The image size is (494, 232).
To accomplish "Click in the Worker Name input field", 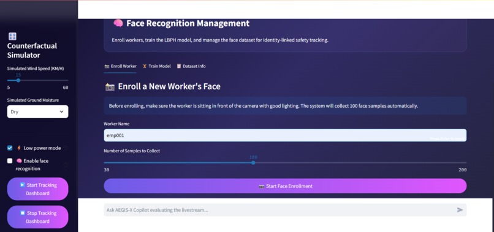I will [x=285, y=135].
